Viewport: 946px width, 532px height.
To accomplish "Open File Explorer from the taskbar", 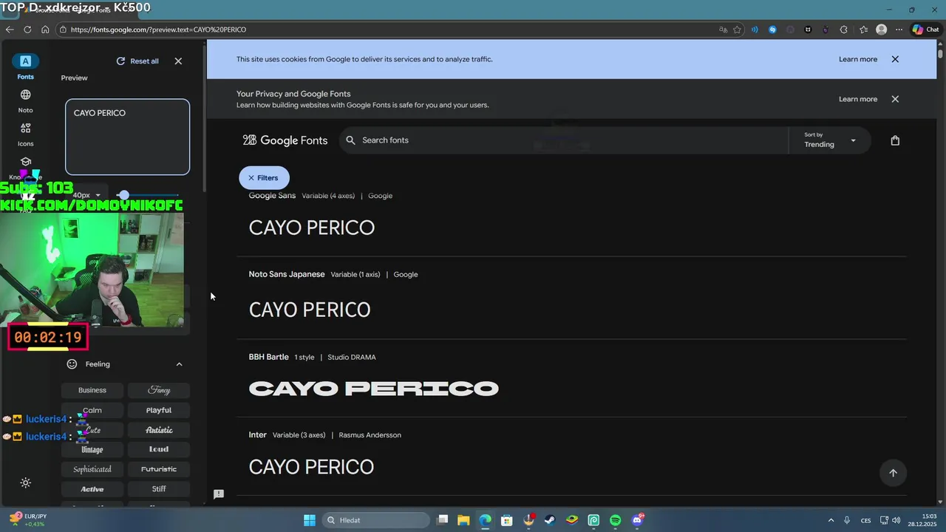I will 463,520.
